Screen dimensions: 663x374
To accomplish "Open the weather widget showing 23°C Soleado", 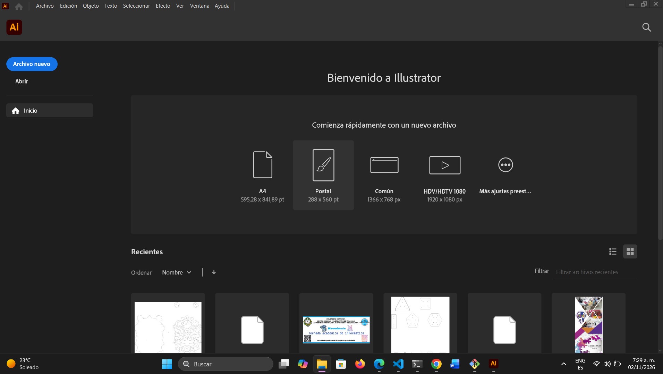I will pyautogui.click(x=23, y=364).
